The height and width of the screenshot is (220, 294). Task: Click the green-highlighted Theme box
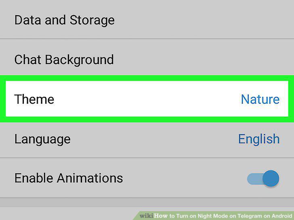(x=147, y=99)
